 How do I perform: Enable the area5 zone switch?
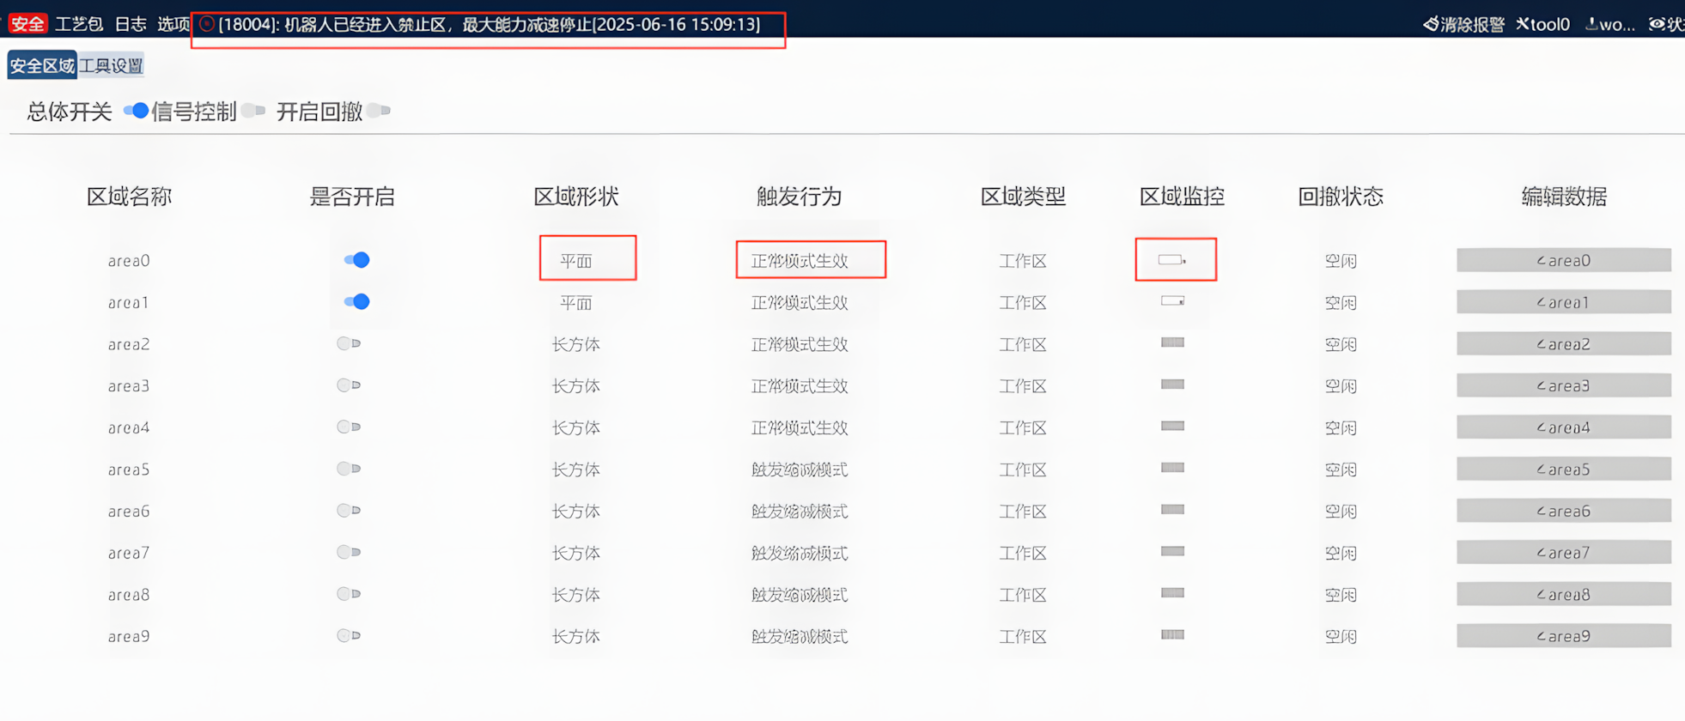pyautogui.click(x=349, y=469)
